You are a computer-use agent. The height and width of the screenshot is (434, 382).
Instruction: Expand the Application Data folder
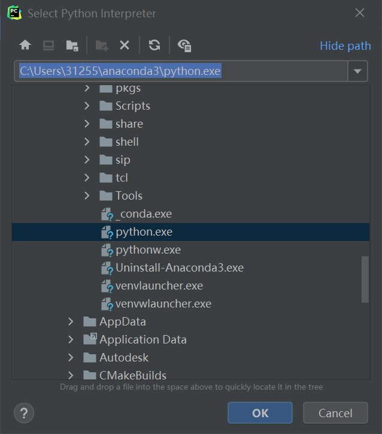coord(71,340)
